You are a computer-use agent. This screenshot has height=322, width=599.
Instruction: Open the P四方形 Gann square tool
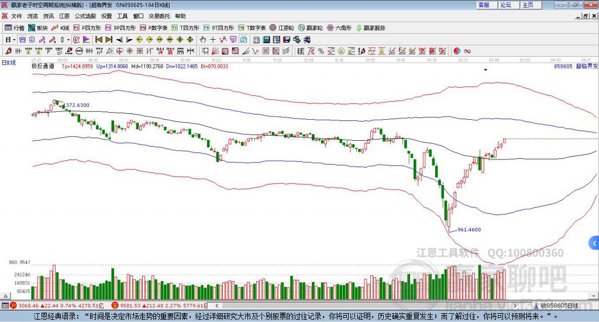[x=87, y=28]
